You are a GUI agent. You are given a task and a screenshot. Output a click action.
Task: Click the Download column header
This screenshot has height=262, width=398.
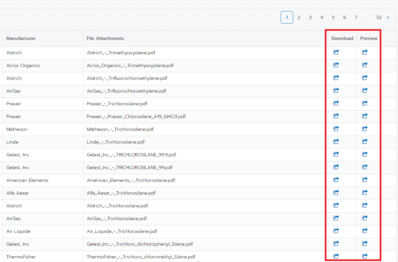tap(342, 38)
